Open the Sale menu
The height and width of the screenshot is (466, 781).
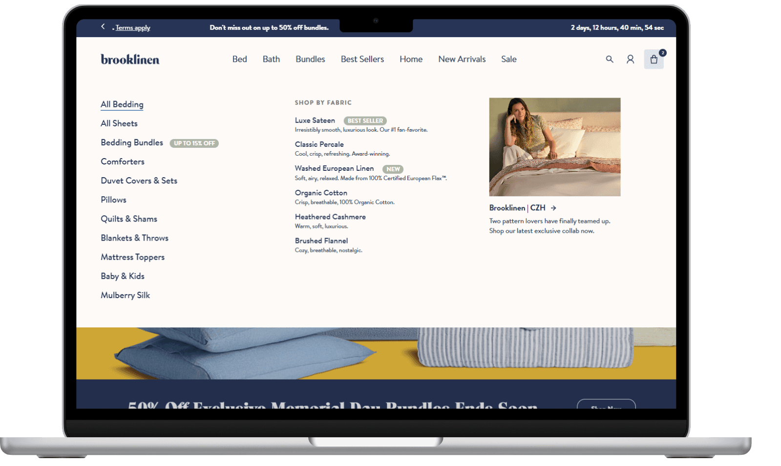tap(508, 59)
